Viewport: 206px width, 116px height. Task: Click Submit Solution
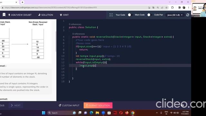click(x=98, y=105)
